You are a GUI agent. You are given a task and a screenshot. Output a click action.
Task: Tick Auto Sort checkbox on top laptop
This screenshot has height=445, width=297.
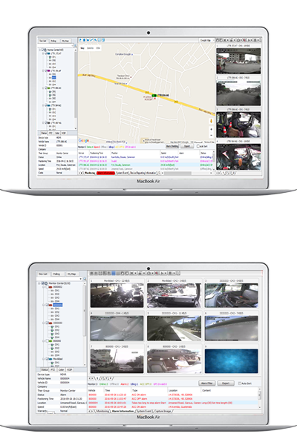(x=198, y=146)
